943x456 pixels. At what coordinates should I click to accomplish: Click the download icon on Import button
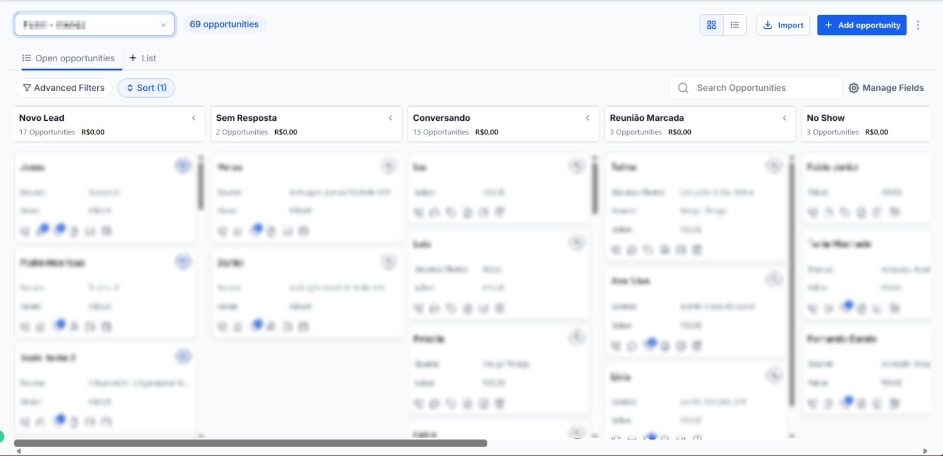[767, 25]
